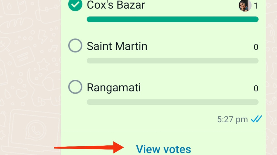This screenshot has height=155, width=277.
Task: Select the Saint Martin radio button
Action: 75,46
